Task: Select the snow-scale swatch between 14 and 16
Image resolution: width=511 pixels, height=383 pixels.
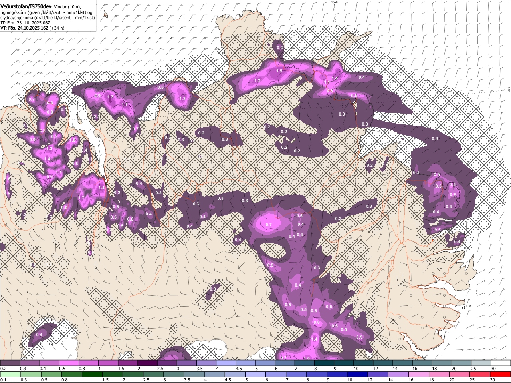Action: 402,363
